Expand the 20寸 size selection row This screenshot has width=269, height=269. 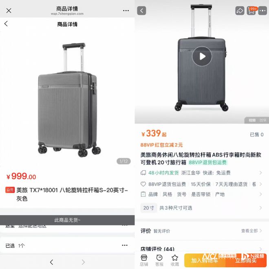pyautogui.click(x=202, y=208)
